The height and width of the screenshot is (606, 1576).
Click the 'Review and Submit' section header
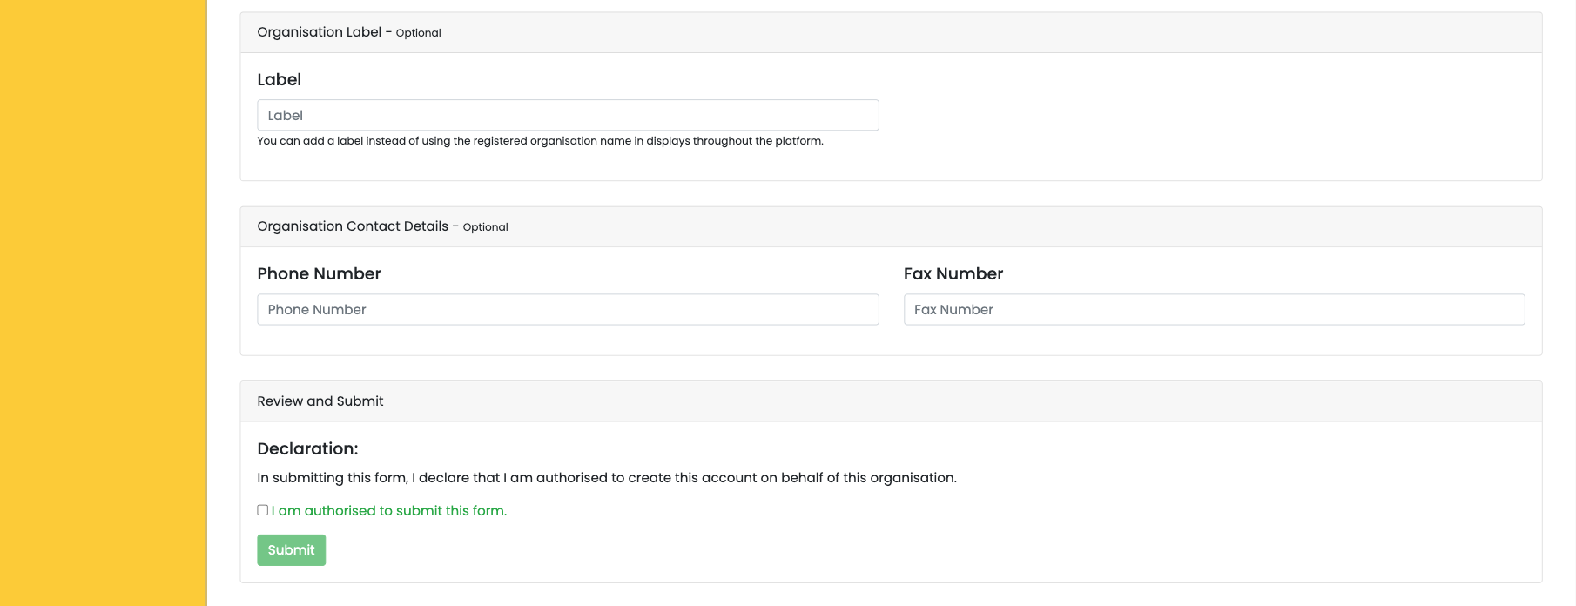891,401
